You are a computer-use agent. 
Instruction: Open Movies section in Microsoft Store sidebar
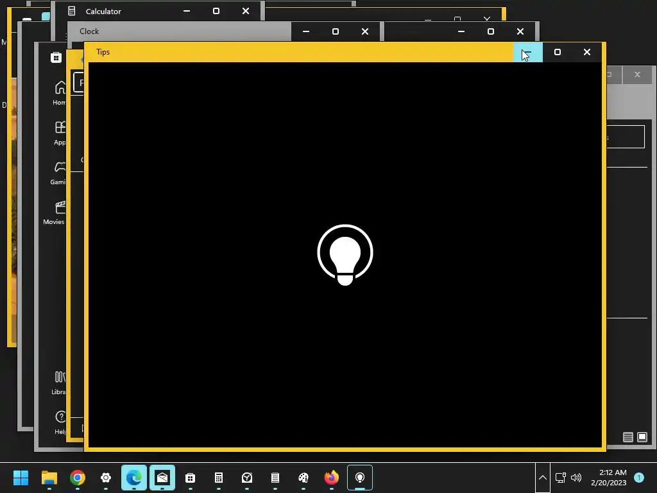point(55,212)
